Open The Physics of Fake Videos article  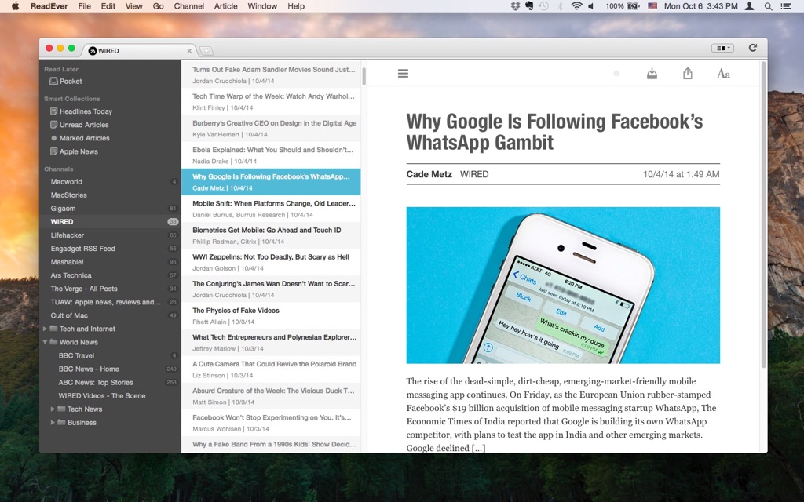pos(271,315)
